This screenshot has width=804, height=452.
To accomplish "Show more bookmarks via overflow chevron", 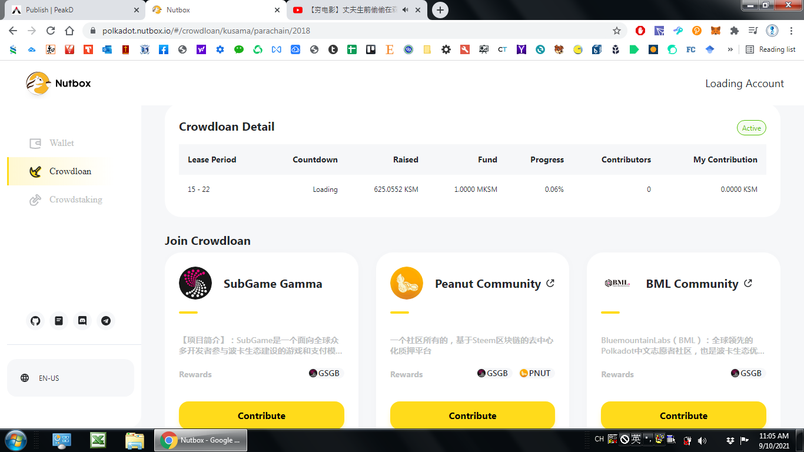I will 730,50.
